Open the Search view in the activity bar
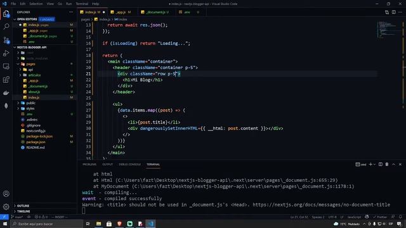Viewport: 406px width, 228px height. 6,27
